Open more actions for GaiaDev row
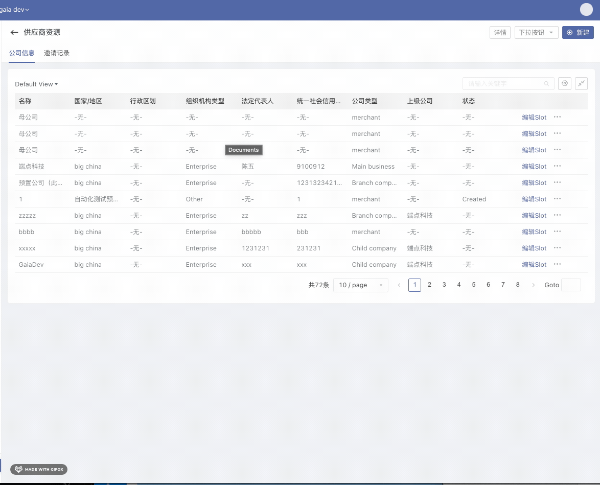Screen dimensions: 600x485 click(557, 264)
